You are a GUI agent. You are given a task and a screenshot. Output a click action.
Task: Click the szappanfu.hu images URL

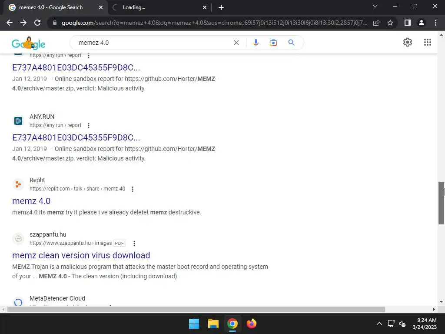tap(71, 243)
